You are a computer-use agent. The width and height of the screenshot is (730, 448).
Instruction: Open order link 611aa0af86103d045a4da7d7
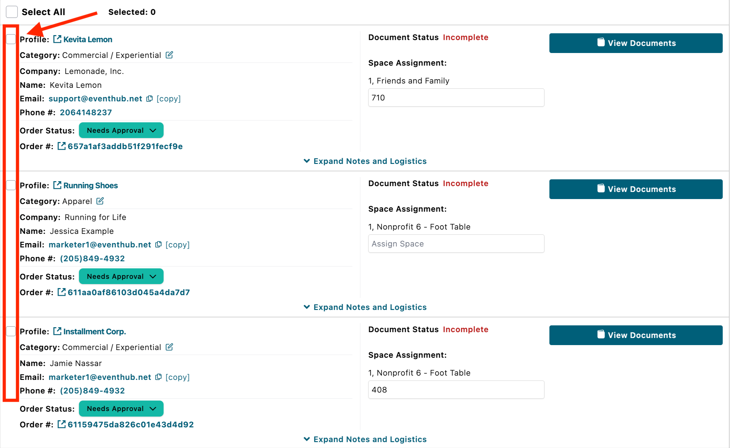click(x=129, y=292)
